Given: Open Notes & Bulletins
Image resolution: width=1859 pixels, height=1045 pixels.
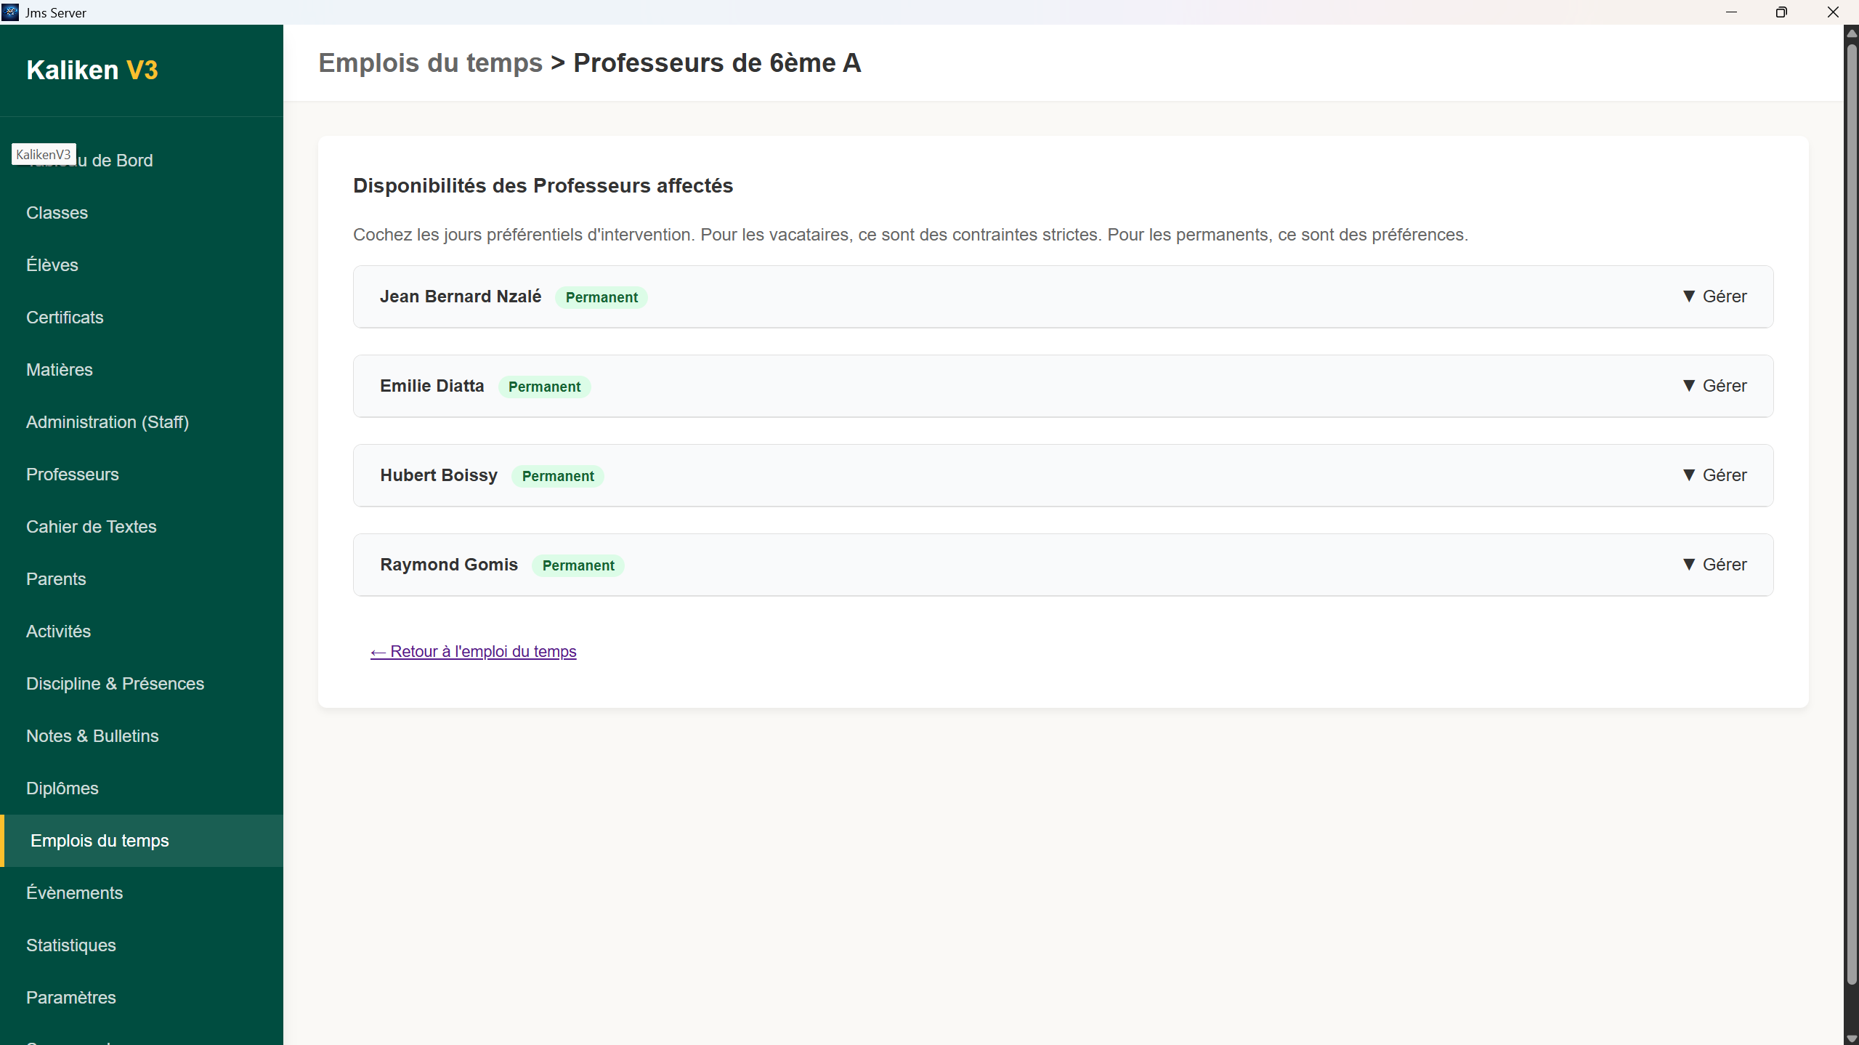Looking at the screenshot, I should (x=92, y=735).
